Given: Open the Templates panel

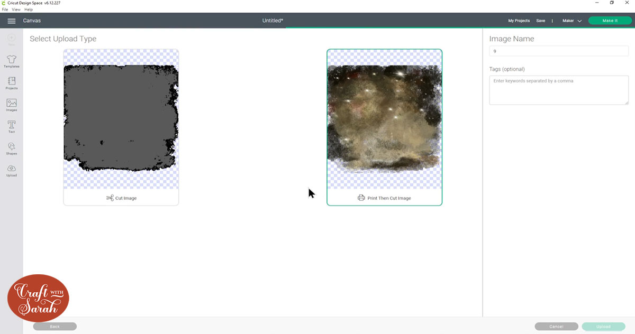Looking at the screenshot, I should 12,61.
